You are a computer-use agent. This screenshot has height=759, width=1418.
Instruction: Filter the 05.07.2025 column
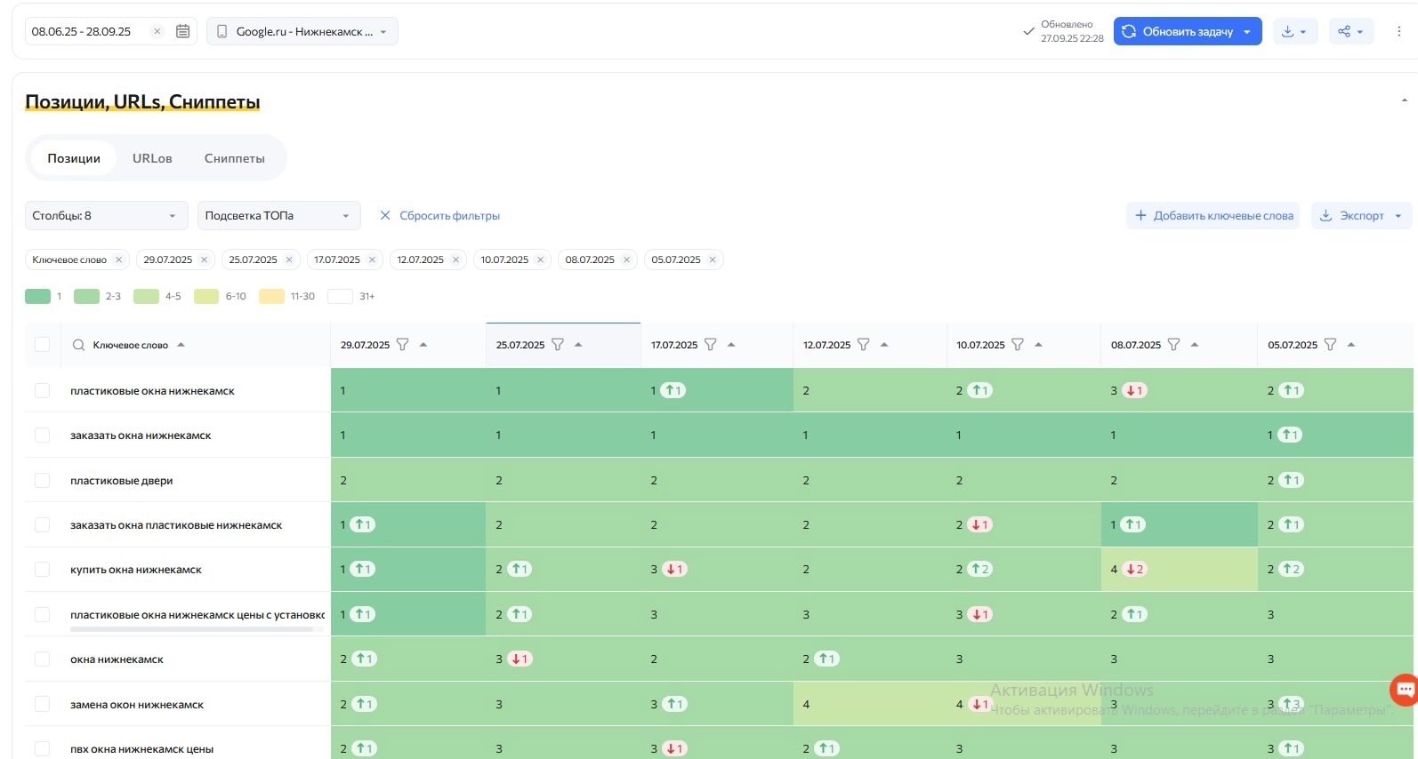click(x=1330, y=345)
